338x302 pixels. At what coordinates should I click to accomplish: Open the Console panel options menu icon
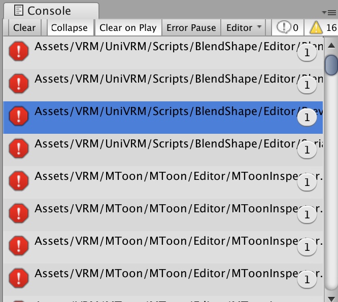pyautogui.click(x=332, y=12)
